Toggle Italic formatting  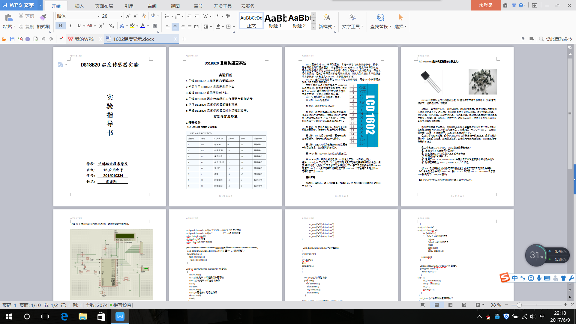(x=70, y=26)
